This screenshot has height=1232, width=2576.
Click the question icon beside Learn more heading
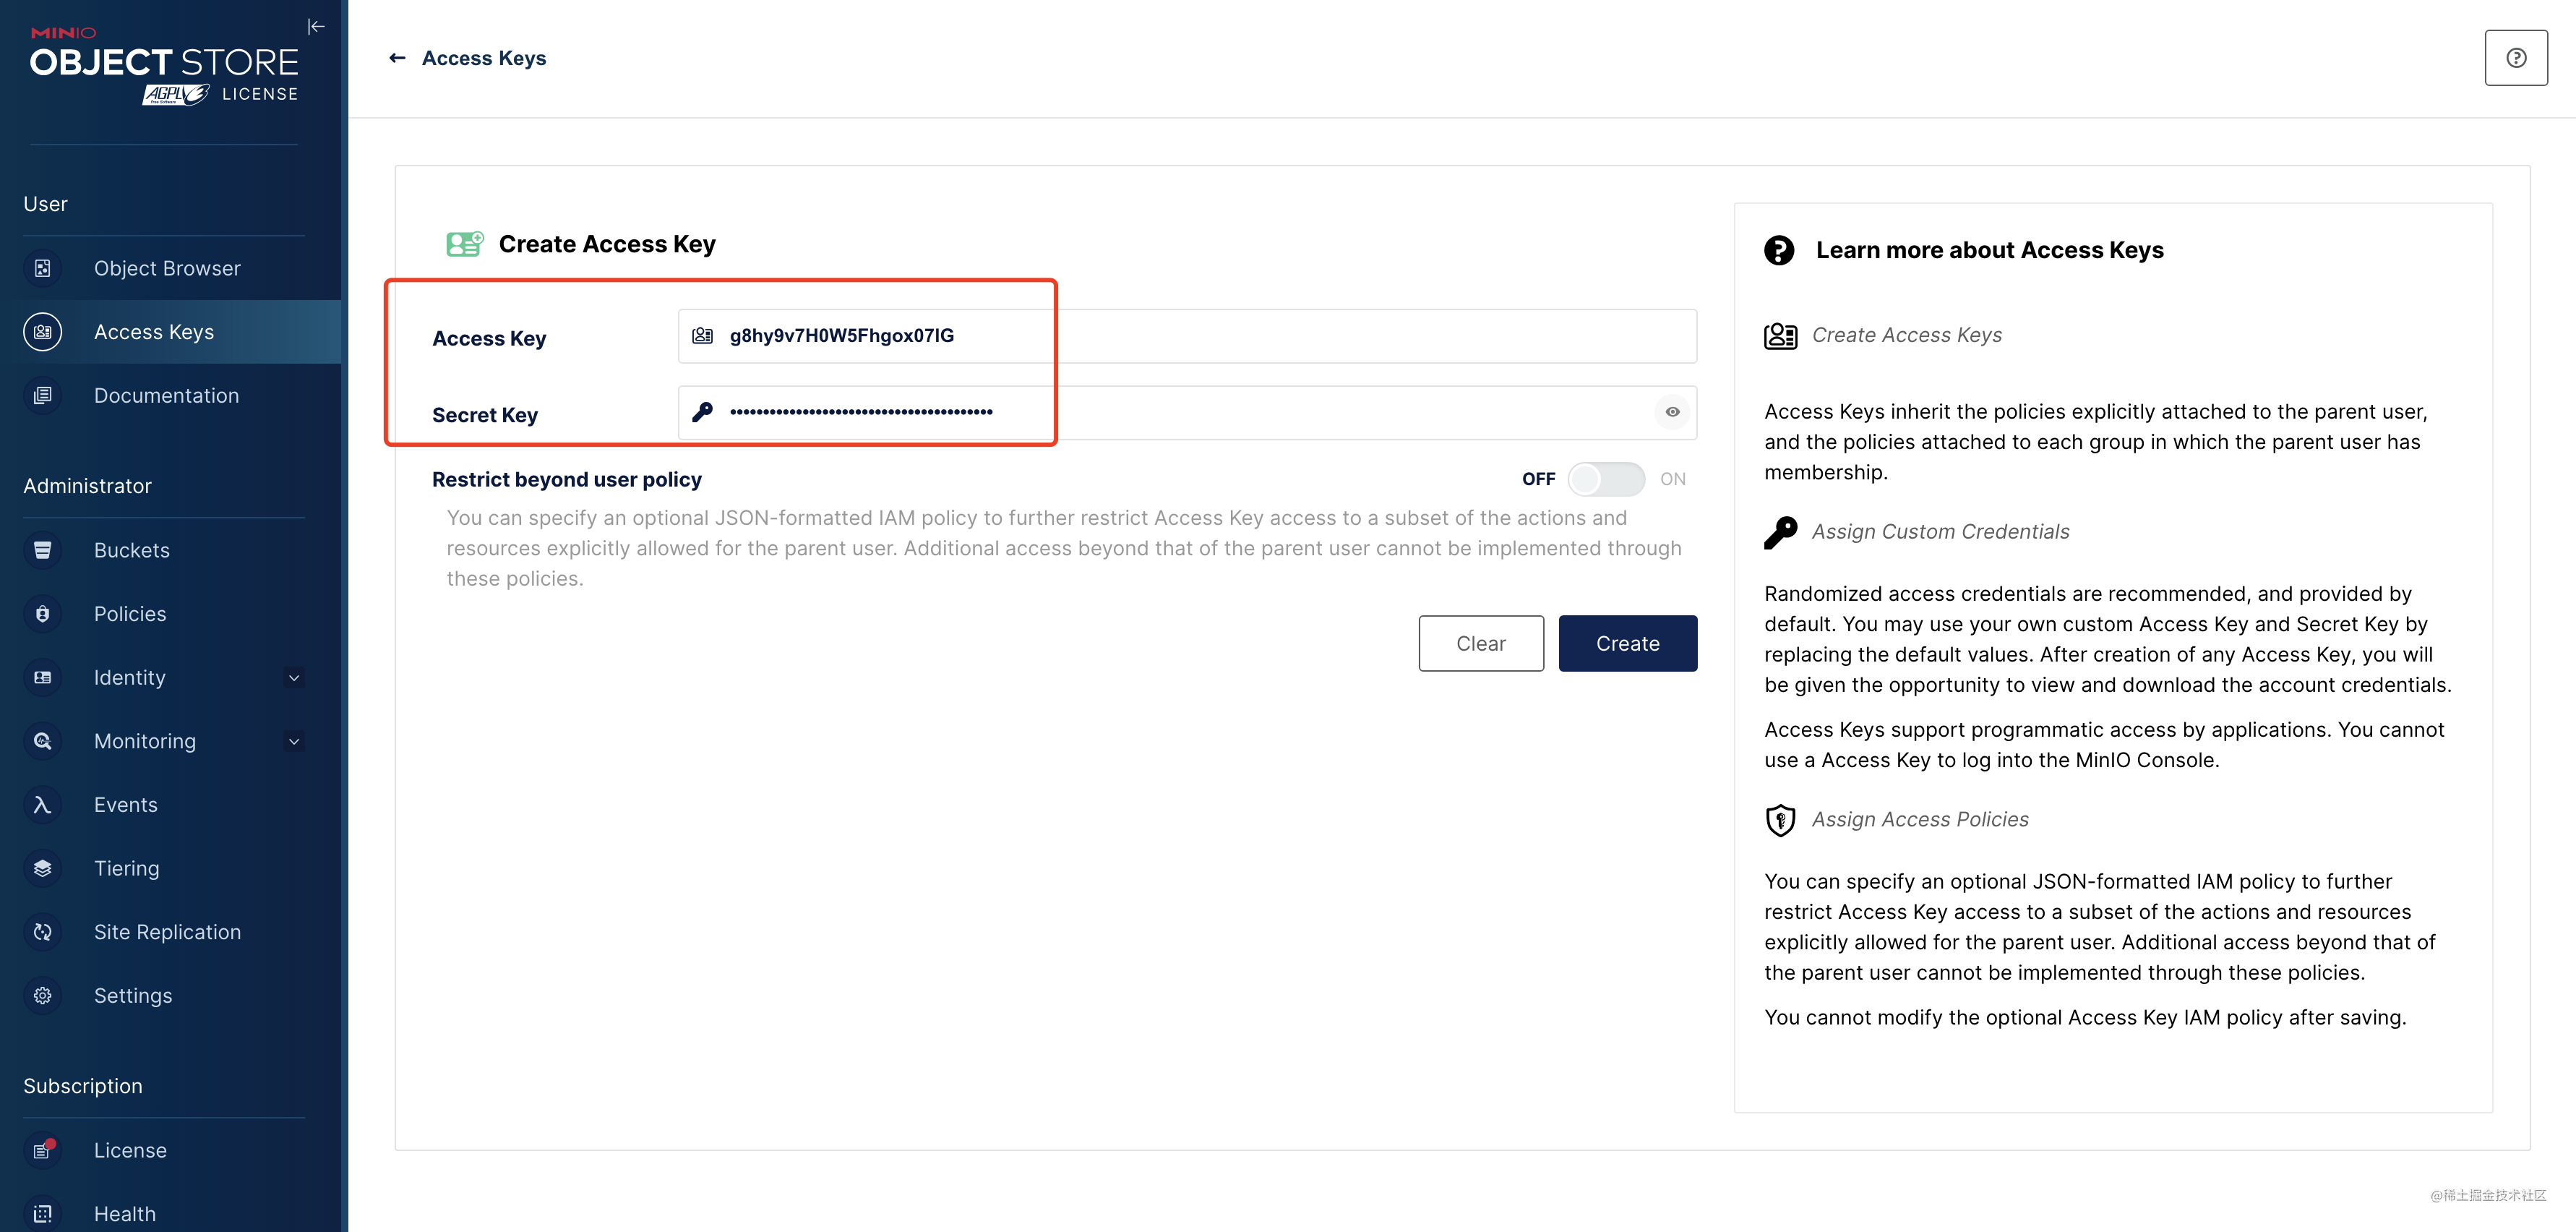tap(1779, 250)
